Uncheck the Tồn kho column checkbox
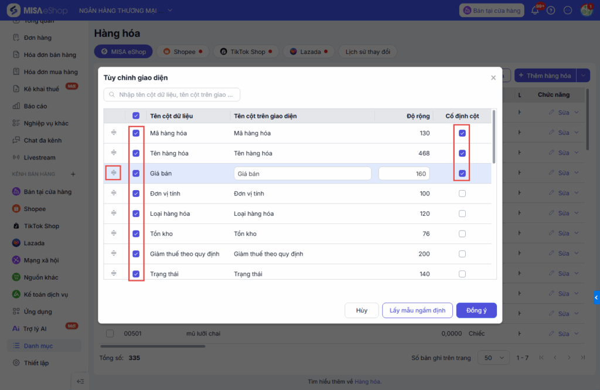 click(136, 233)
